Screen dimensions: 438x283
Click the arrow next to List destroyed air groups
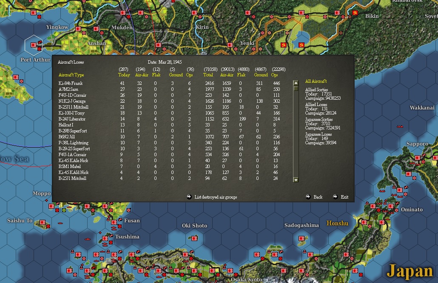(189, 196)
